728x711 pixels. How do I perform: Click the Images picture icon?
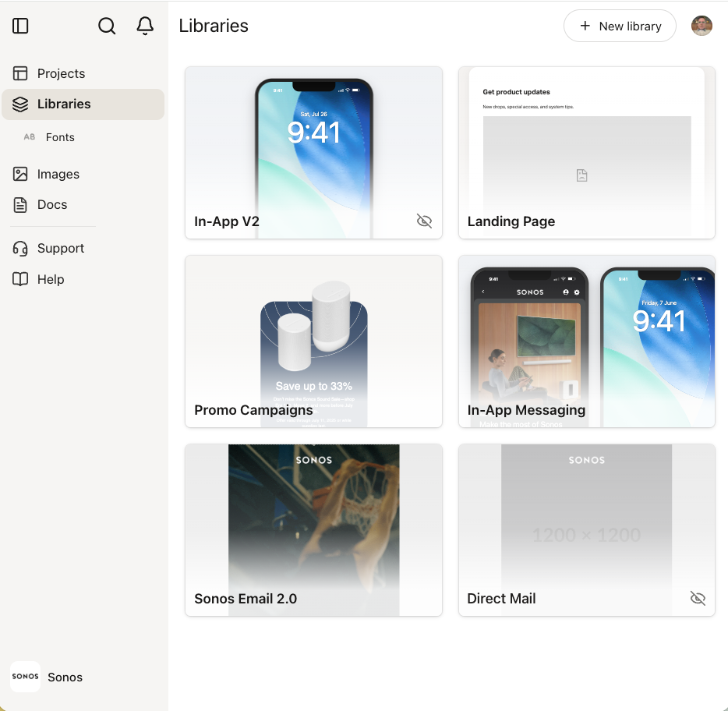pos(20,174)
